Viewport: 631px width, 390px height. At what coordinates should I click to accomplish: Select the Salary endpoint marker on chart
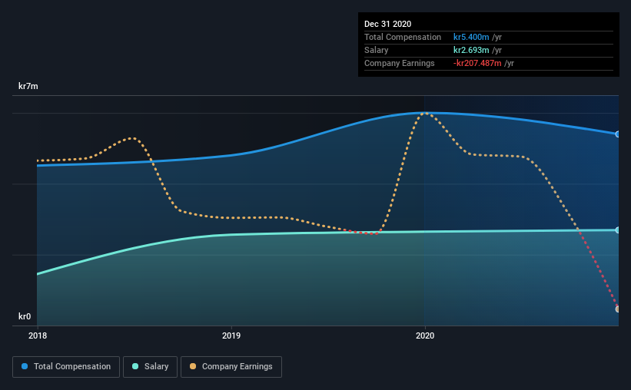click(x=617, y=230)
